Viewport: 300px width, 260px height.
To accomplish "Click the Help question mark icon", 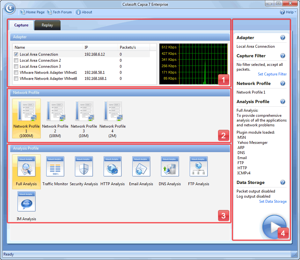I will (x=282, y=12).
